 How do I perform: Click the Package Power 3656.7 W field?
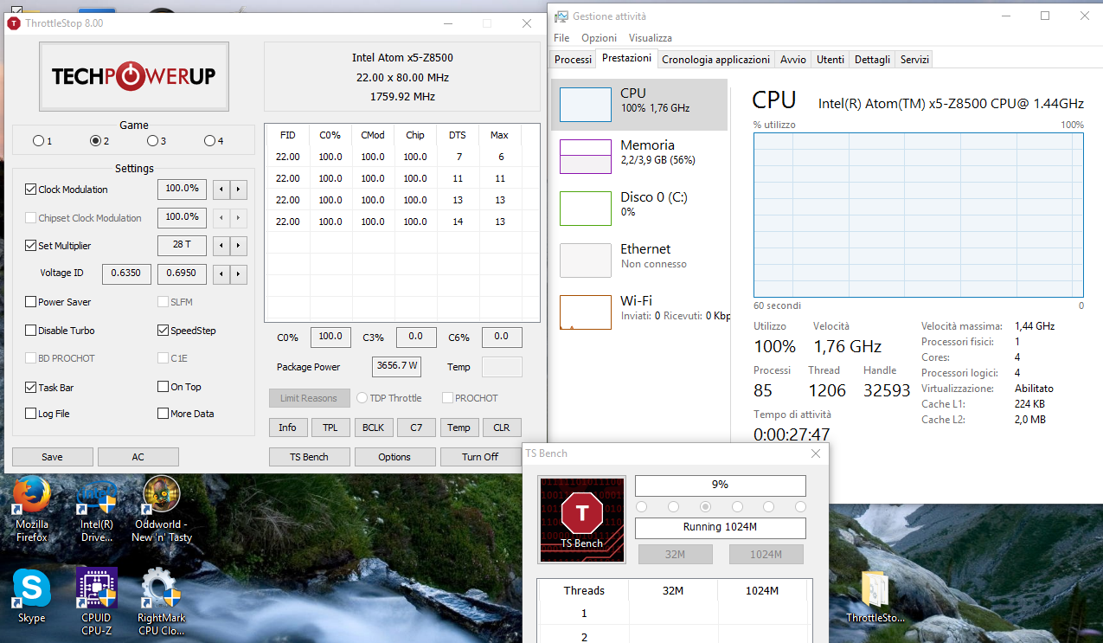click(396, 366)
